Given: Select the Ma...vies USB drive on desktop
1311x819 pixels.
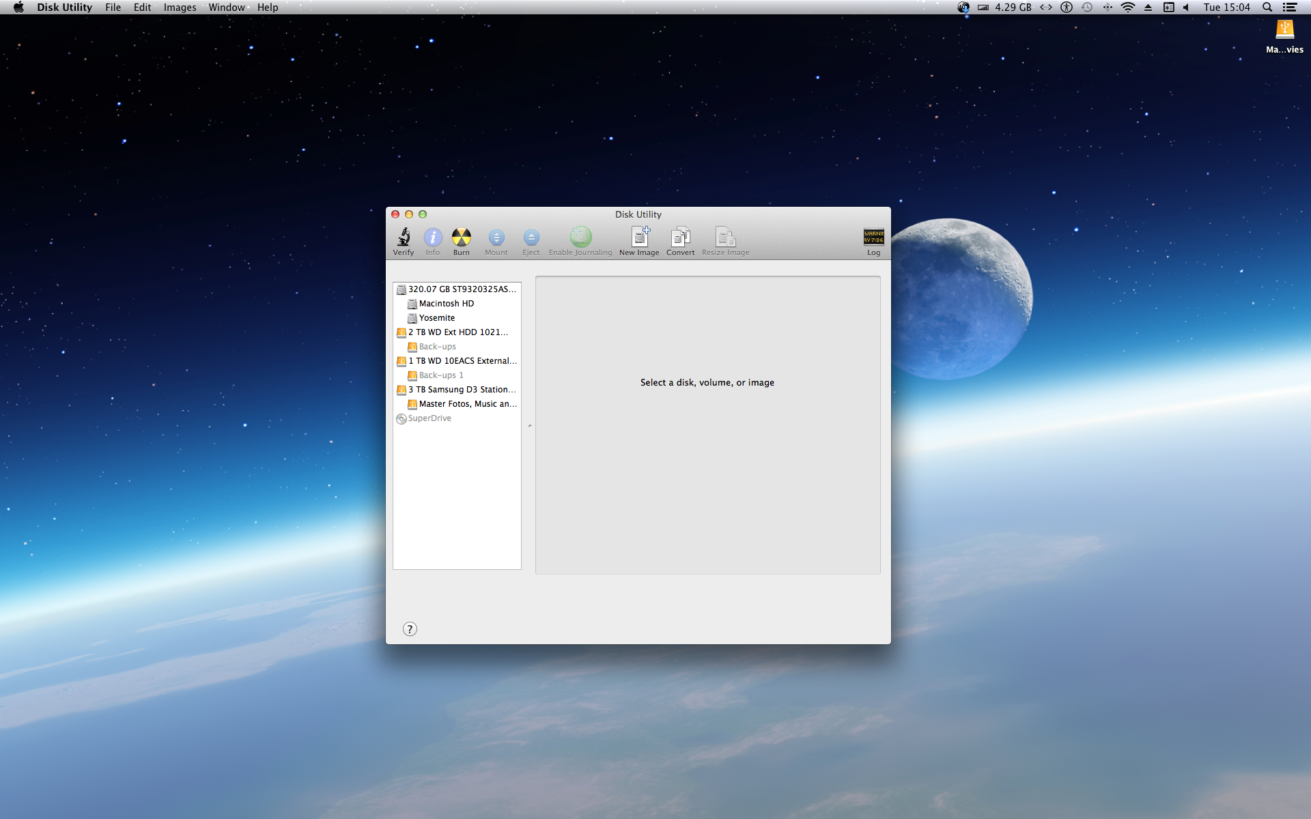Looking at the screenshot, I should point(1284,36).
